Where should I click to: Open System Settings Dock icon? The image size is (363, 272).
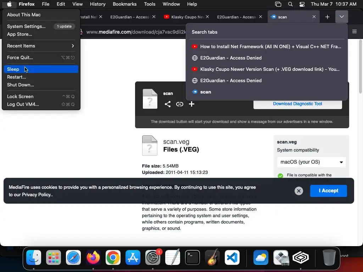(153, 257)
